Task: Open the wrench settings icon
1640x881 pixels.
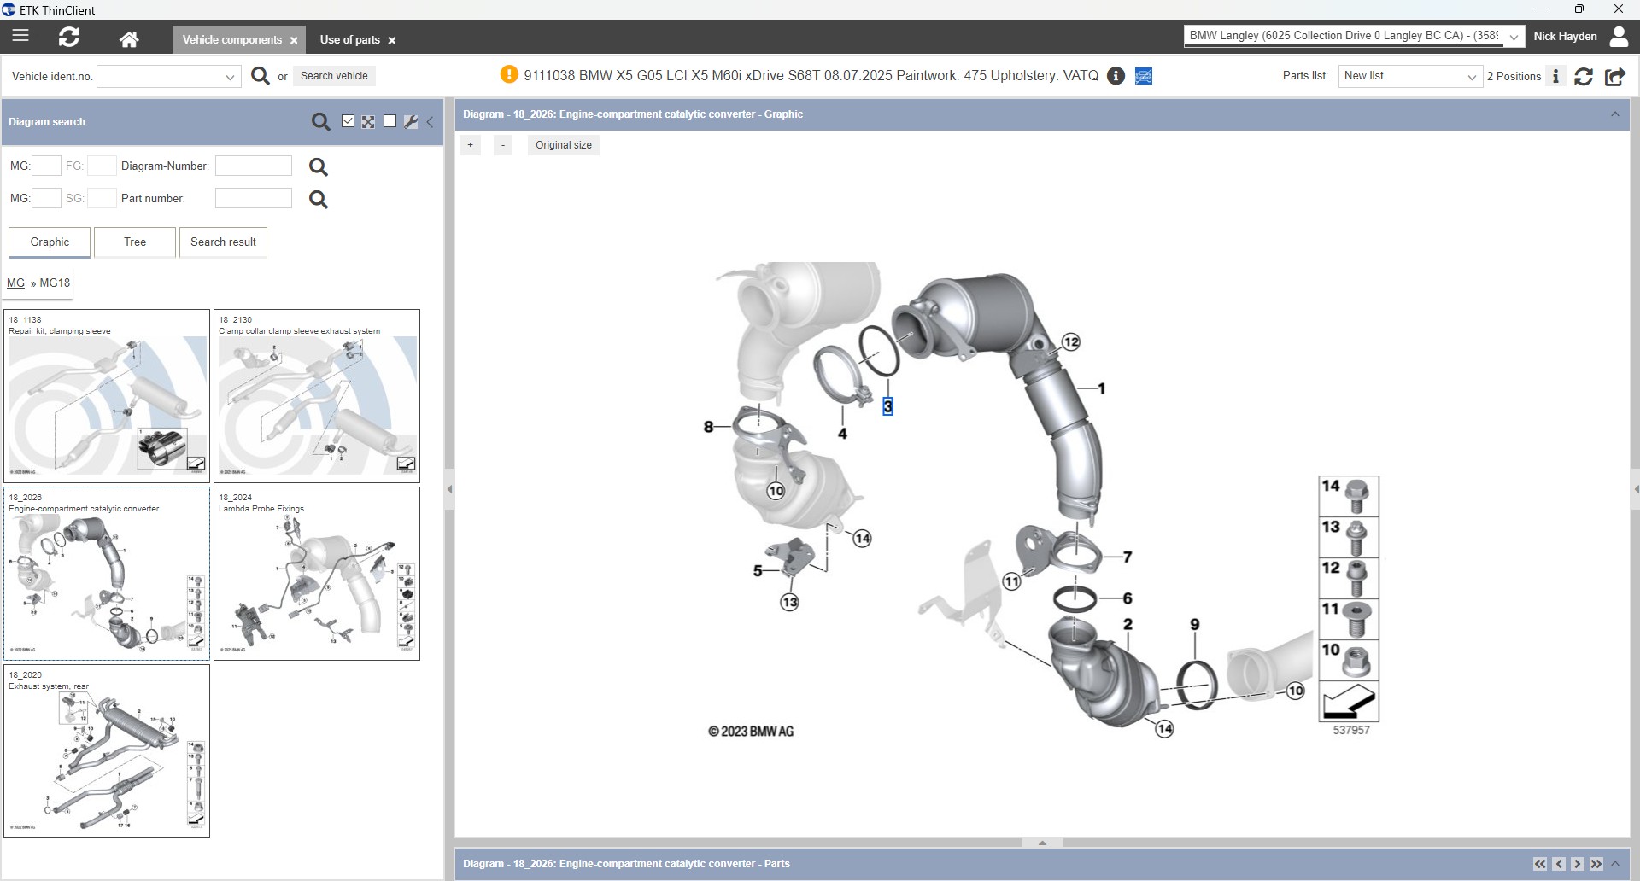Action: [x=411, y=121]
